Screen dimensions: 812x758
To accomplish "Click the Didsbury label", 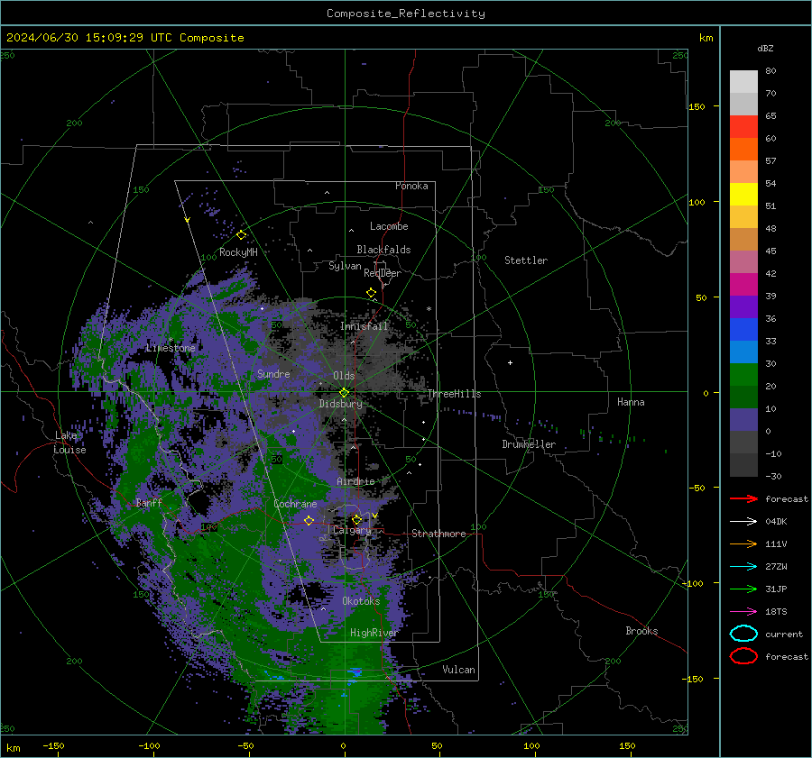I will tap(340, 404).
